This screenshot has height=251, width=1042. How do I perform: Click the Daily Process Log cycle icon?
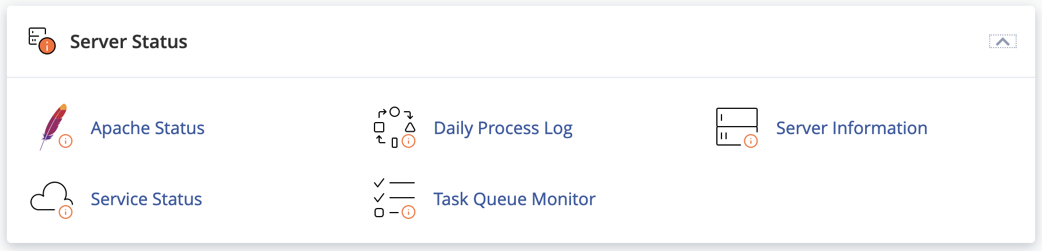click(x=393, y=127)
